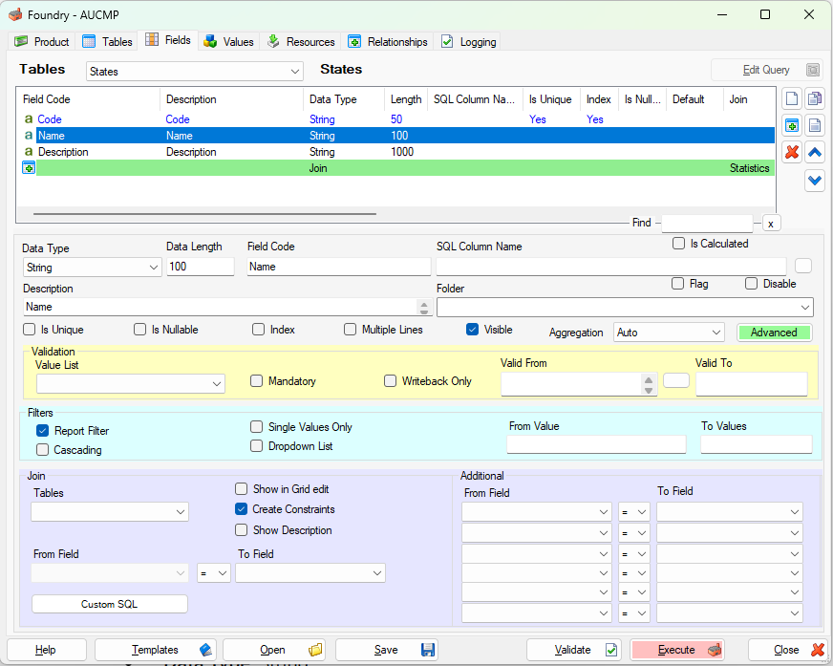
Task: Go to the Resources tab
Action: tap(301, 41)
